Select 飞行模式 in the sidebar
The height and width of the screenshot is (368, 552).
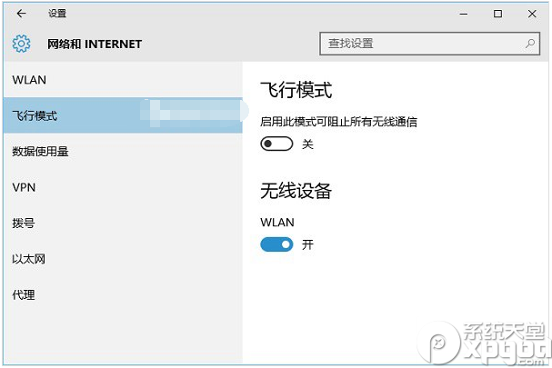(x=123, y=115)
